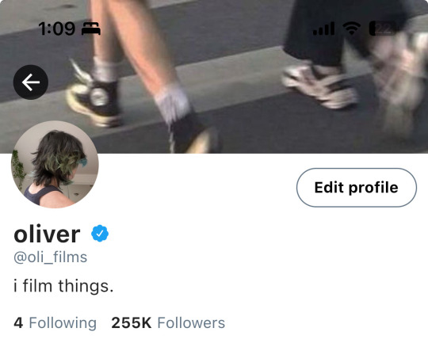The height and width of the screenshot is (343, 428).
Task: Click the blue verified badge beside oliver
Action: pos(100,234)
